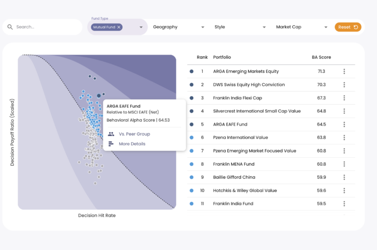Click the large highlighted dark point in scatter plot
This screenshot has width=377, height=250.
99,96
